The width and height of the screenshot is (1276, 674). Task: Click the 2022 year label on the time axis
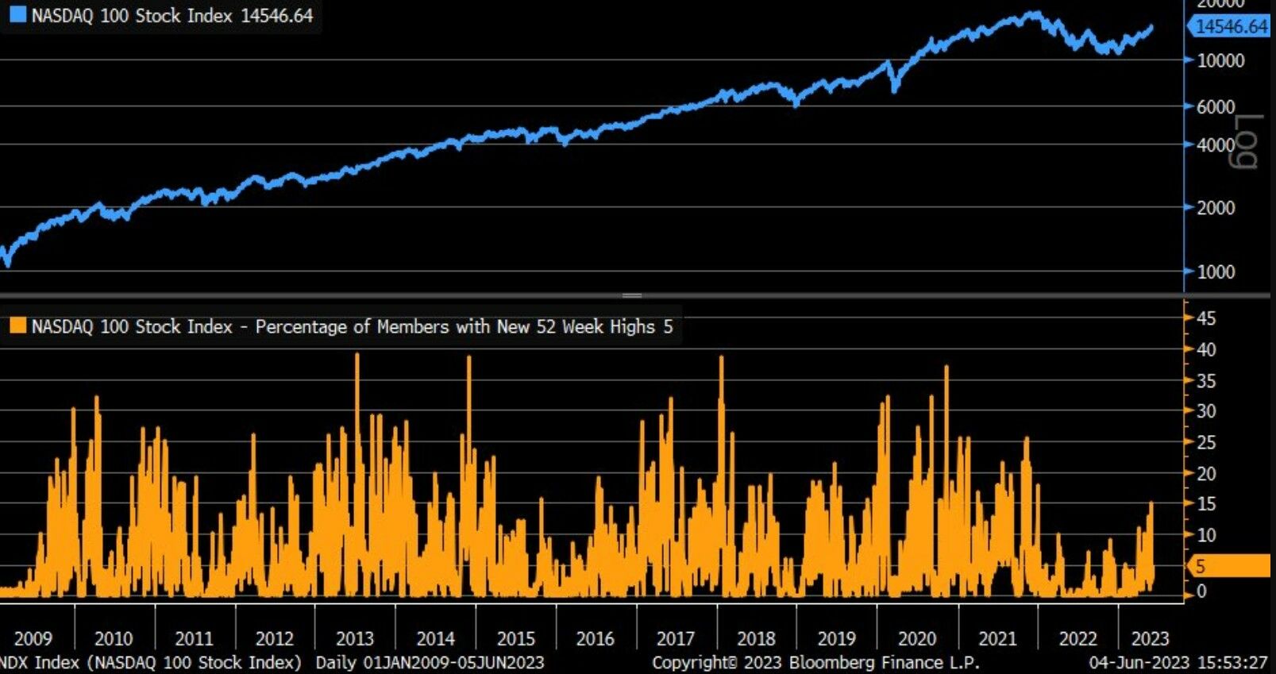click(x=1077, y=638)
